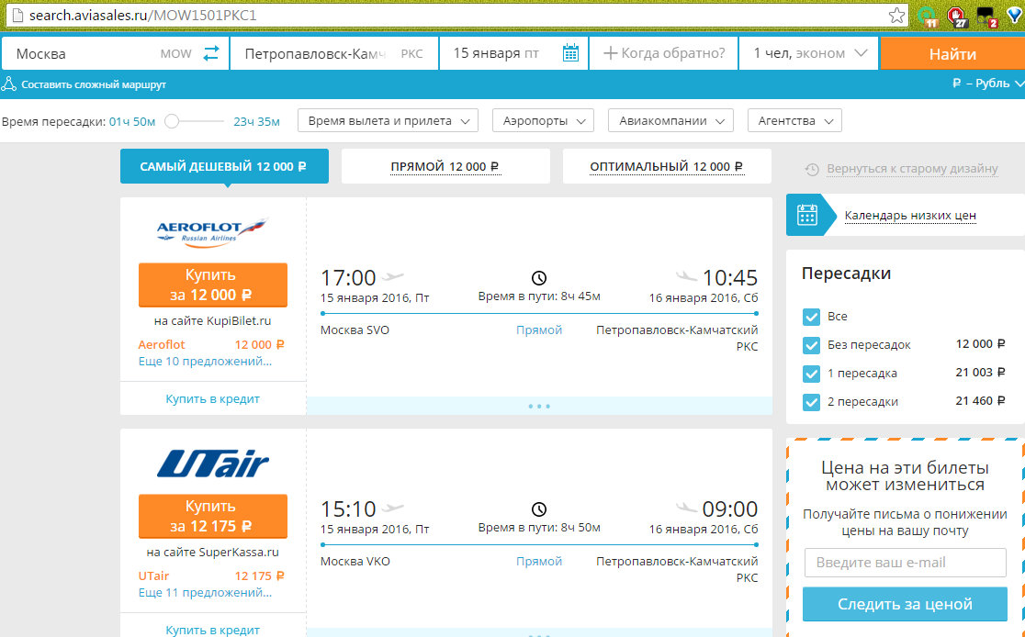This screenshot has width=1025, height=637.
Task: Click the 15 января departure date field
Action: pyautogui.click(x=513, y=53)
